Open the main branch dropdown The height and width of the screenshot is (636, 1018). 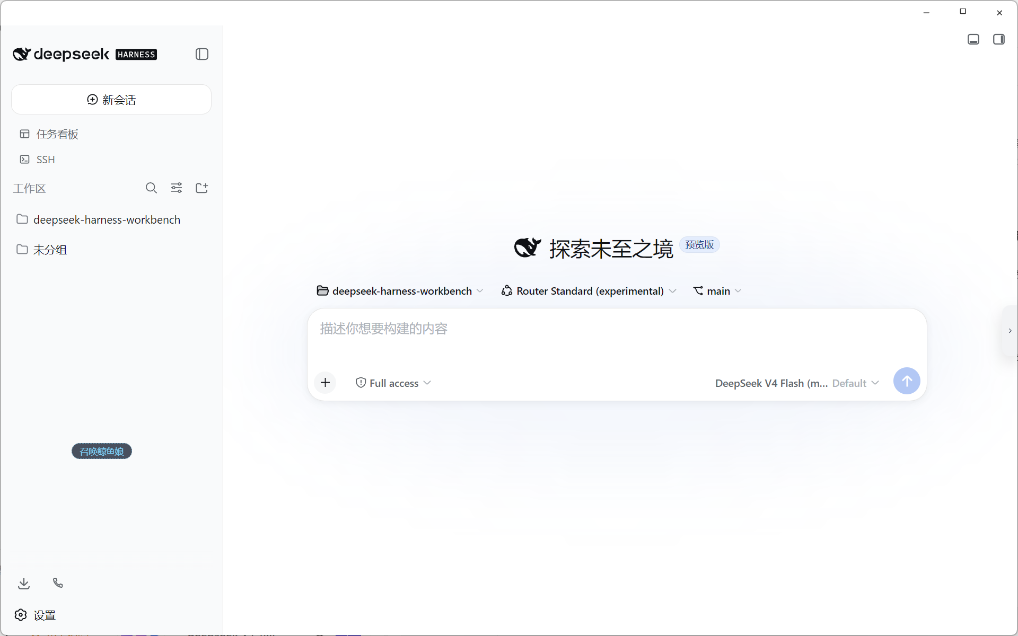pyautogui.click(x=717, y=291)
